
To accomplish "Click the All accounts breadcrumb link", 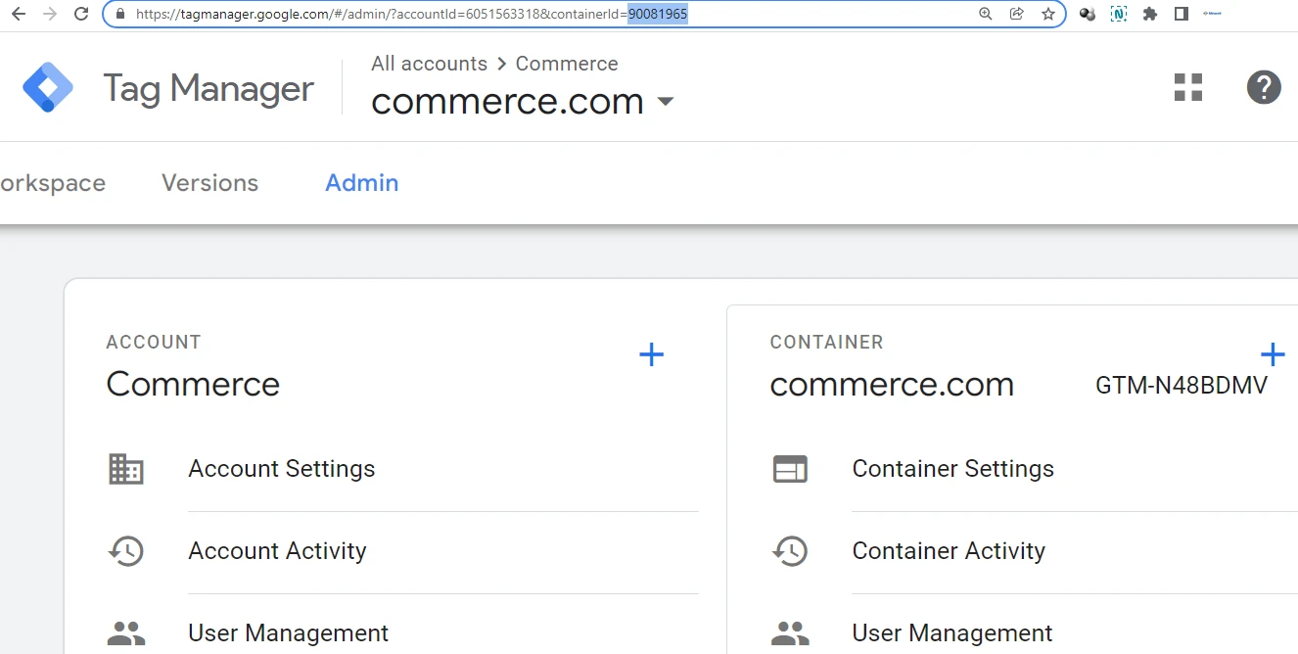I will (x=429, y=64).
